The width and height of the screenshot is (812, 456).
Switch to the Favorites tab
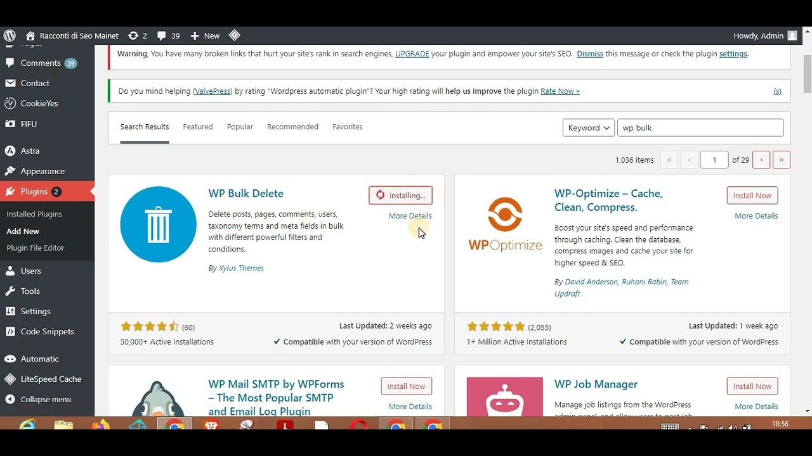pos(348,127)
